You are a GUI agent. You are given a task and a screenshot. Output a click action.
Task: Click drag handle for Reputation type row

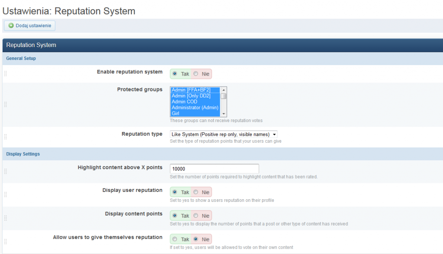pos(6,137)
